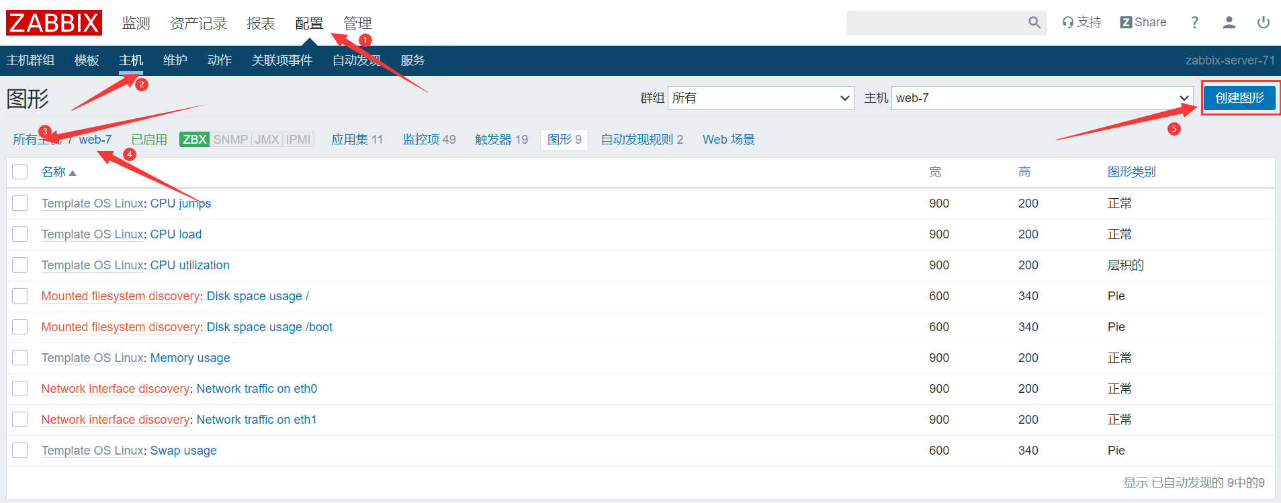
Task: Open the 触发器 19 tab
Action: (501, 140)
